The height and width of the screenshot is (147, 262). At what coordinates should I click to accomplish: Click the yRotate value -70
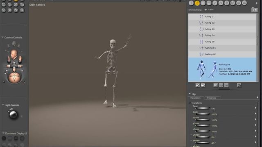[x=213, y=137]
